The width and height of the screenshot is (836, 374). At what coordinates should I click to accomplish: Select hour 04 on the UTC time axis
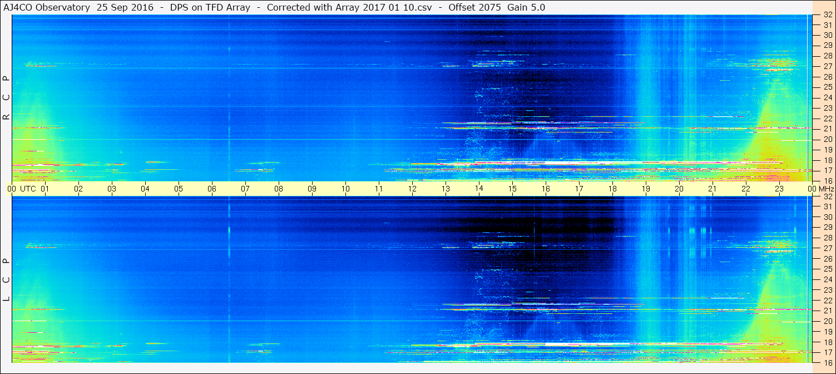pyautogui.click(x=145, y=189)
